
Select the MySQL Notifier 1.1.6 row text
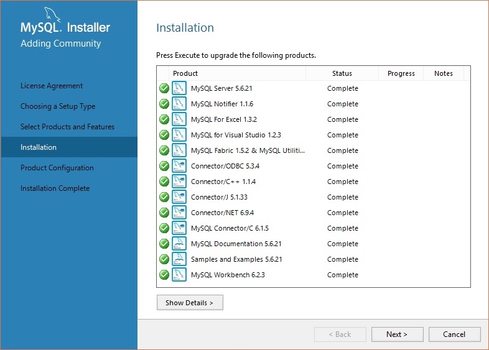(x=222, y=104)
